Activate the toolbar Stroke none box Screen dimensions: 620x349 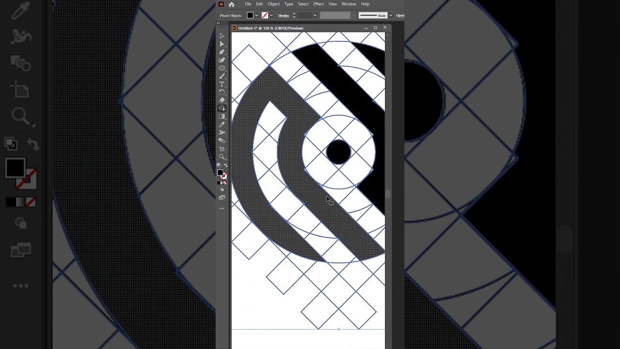(224, 176)
